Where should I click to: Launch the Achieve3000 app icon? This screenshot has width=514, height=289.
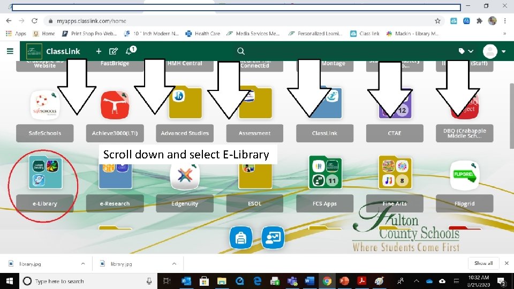point(115,105)
